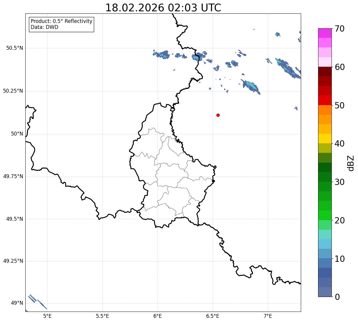The height and width of the screenshot is (322, 358).
Task: Pick the olive colorbar segment below 40
Action: tap(325, 148)
